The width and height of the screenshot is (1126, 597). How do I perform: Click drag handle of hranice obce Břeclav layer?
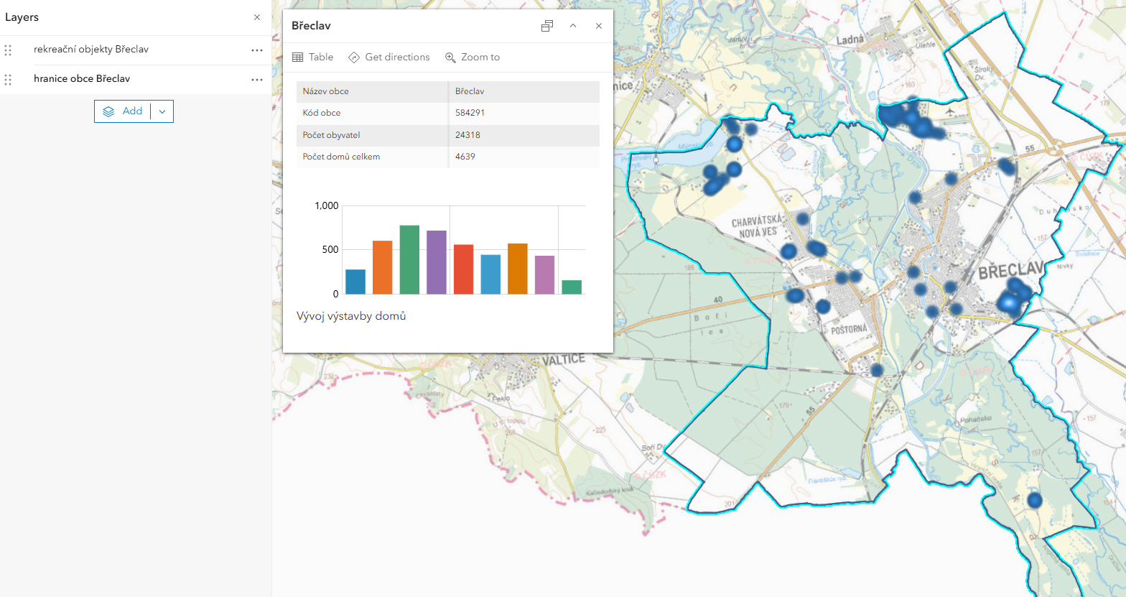pyautogui.click(x=8, y=80)
